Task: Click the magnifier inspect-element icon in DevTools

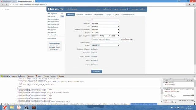Action: [8, 104]
